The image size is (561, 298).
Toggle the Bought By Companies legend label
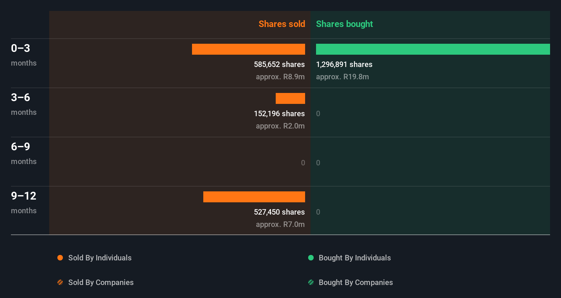(x=356, y=282)
